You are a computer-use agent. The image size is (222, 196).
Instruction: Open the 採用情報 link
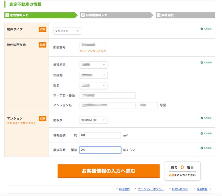click(x=202, y=189)
